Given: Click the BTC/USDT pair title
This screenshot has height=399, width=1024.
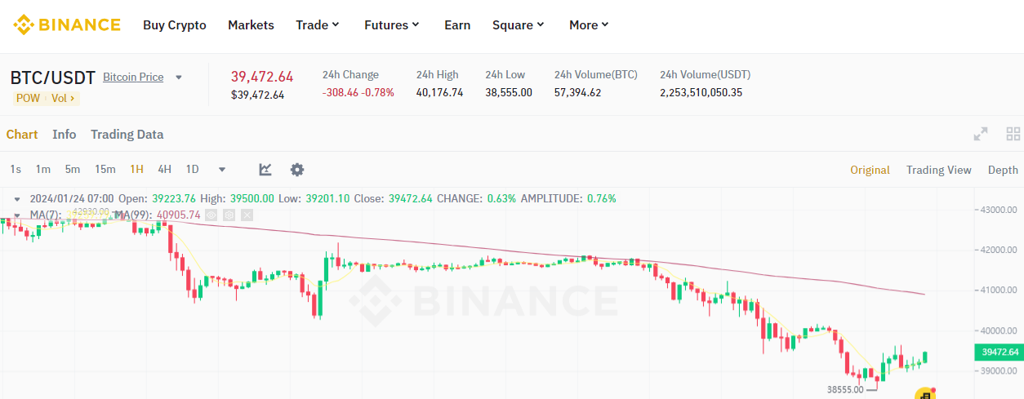Looking at the screenshot, I should [52, 78].
